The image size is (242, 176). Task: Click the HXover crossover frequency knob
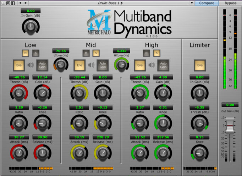pyautogui.click(x=121, y=65)
